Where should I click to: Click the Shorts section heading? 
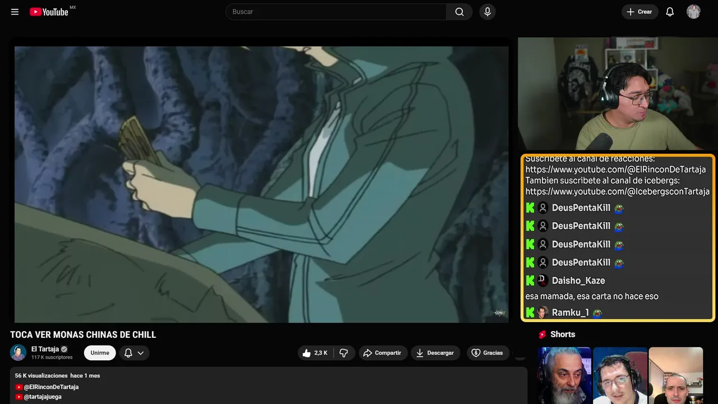pos(563,334)
